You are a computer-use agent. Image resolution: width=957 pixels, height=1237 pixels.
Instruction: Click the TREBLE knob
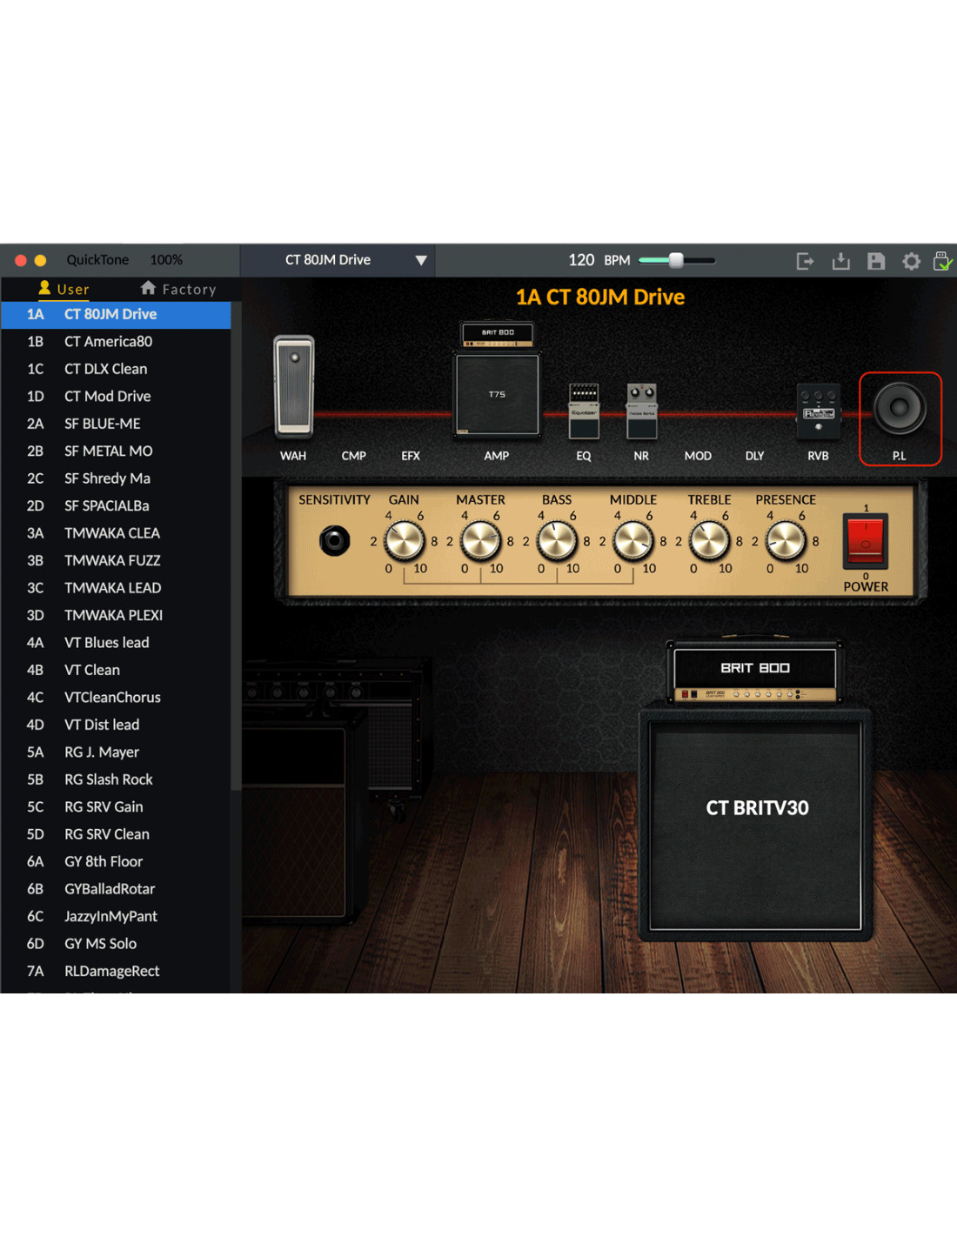709,541
